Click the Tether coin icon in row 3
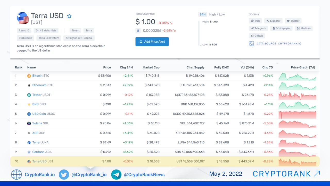The height and width of the screenshot is (186, 330). point(29,95)
